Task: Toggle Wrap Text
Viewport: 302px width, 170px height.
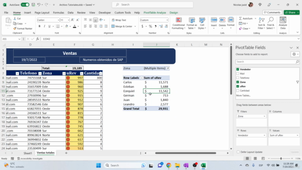Action: click(x=119, y=20)
